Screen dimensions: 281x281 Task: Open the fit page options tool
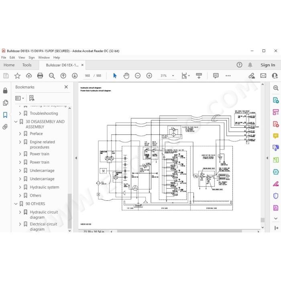click(x=185, y=75)
